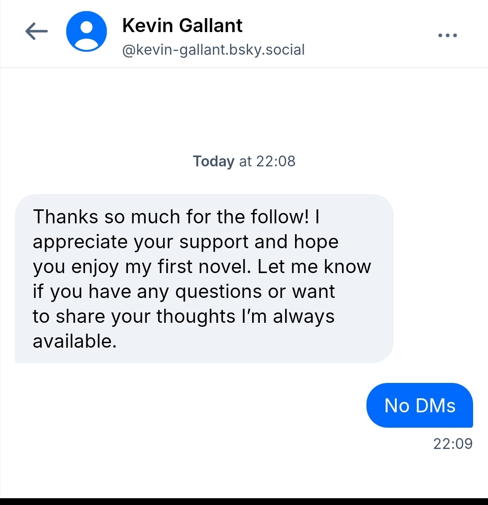Select the sent "No DMs" message bubble
This screenshot has width=488, height=505.
tap(419, 405)
